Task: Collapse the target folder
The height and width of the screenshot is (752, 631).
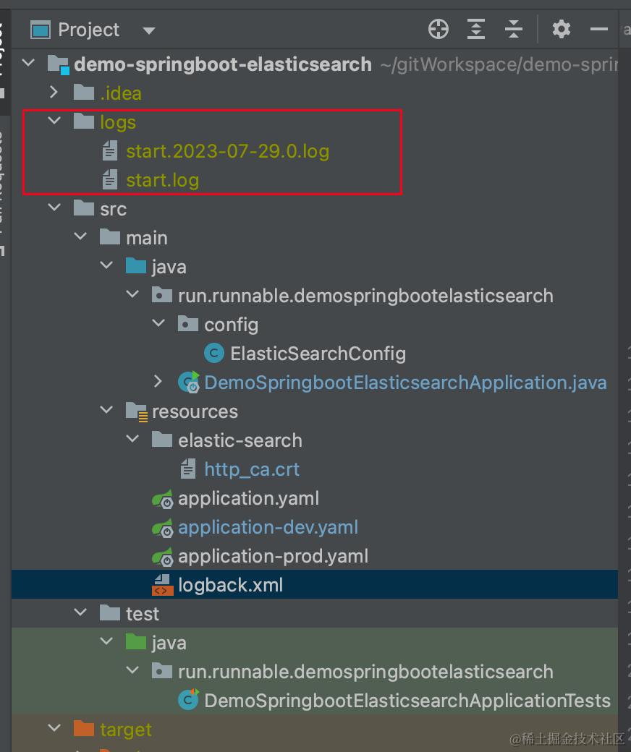Action: click(55, 727)
